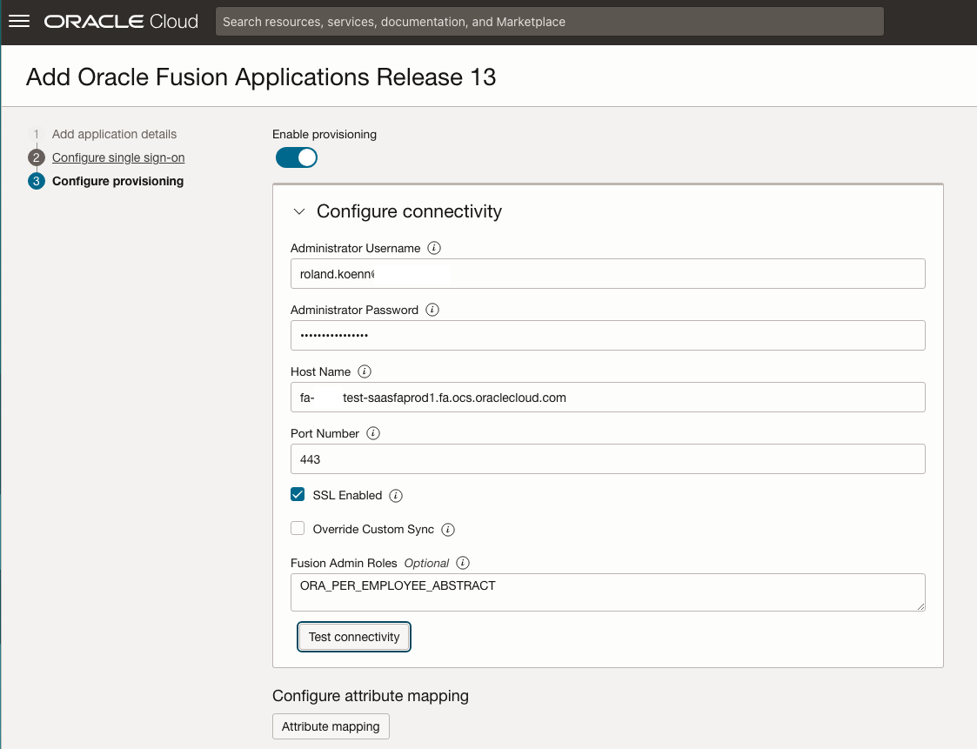Click Override Custom Sync info icon
The height and width of the screenshot is (749, 977).
pos(448,530)
